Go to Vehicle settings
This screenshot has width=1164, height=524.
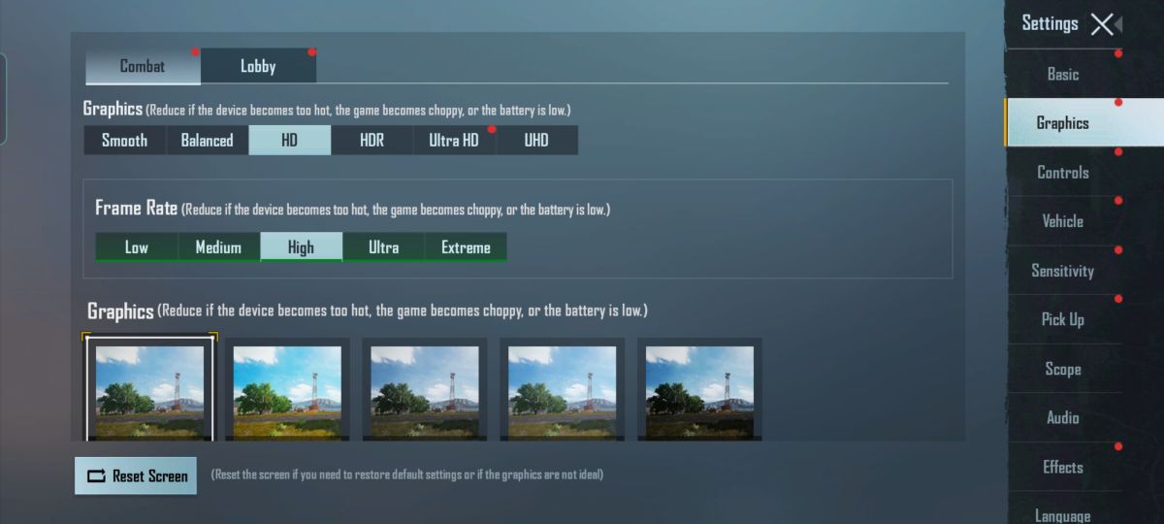pos(1062,221)
